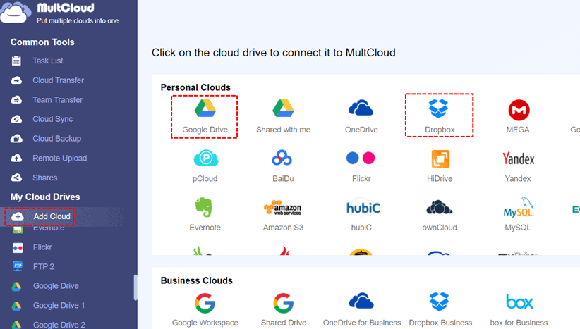
Task: Connect OneDrive for Business
Action: [362, 309]
